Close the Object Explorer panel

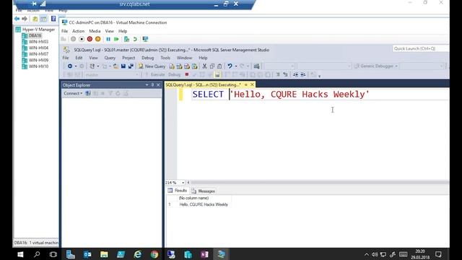158,85
